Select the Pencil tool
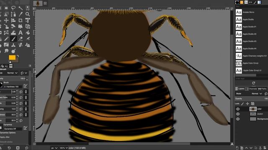Screen dimensions: 268x150 click(x=6, y=39)
